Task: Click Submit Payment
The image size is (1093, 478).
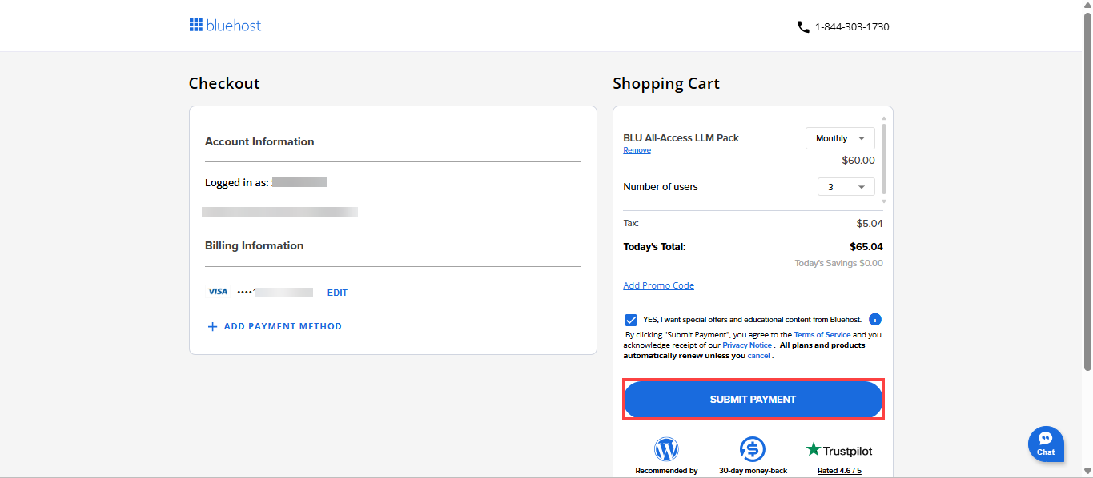Action: [753, 399]
